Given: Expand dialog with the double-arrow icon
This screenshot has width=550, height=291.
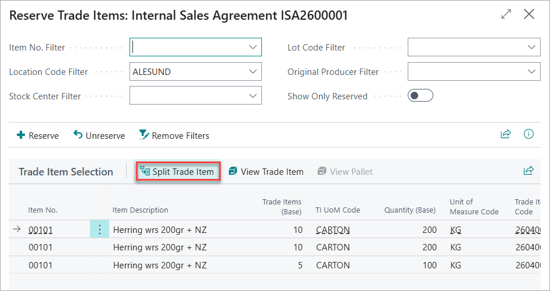Looking at the screenshot, I should tap(506, 15).
